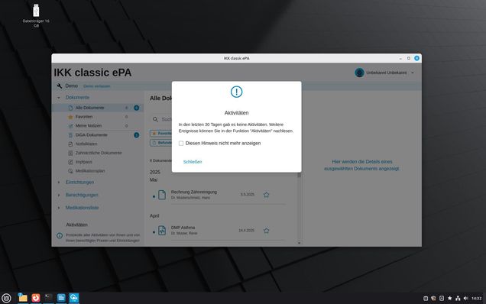486x304 pixels.
Task: Open the 'DMP Asthma' document row
Action: click(218, 231)
